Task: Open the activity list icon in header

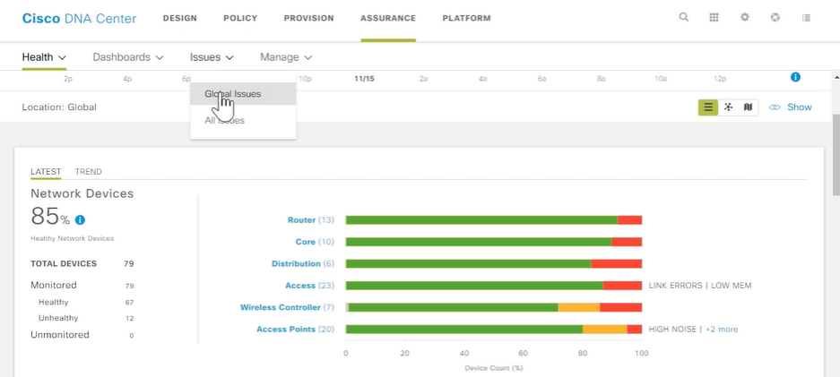Action: pyautogui.click(x=806, y=17)
